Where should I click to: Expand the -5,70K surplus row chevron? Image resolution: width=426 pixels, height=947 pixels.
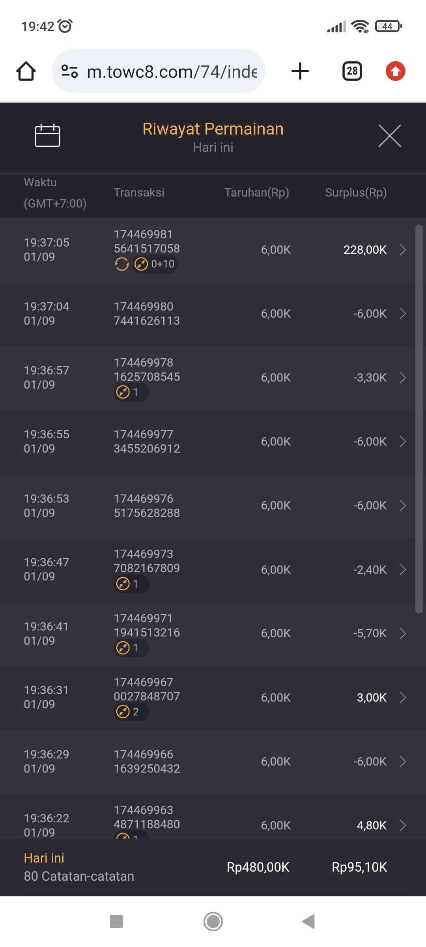click(x=402, y=633)
